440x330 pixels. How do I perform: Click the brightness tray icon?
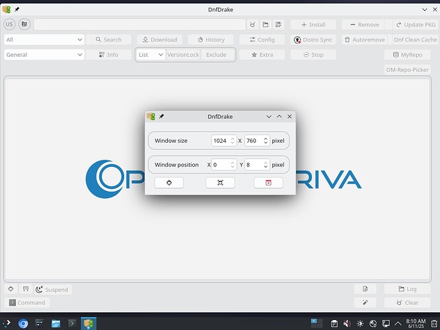360,324
